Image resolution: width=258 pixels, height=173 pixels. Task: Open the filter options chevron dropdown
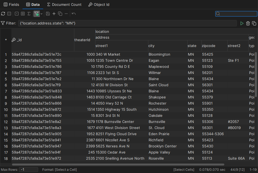pos(41,14)
